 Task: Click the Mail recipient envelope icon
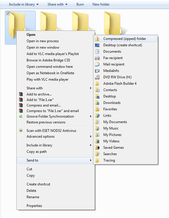(97, 64)
